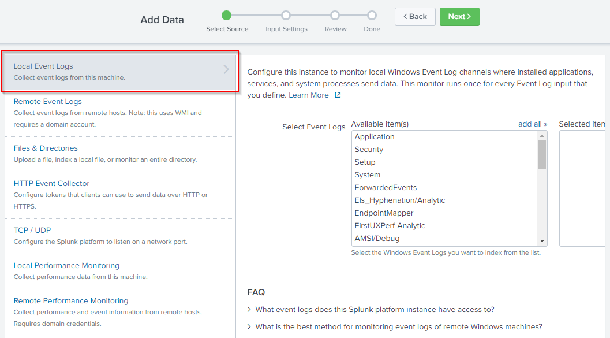Click the Input Settings step circle
The image size is (610, 338).
(x=286, y=16)
